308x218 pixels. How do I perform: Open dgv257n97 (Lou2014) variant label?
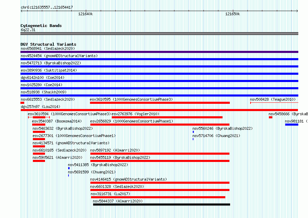(40, 107)
